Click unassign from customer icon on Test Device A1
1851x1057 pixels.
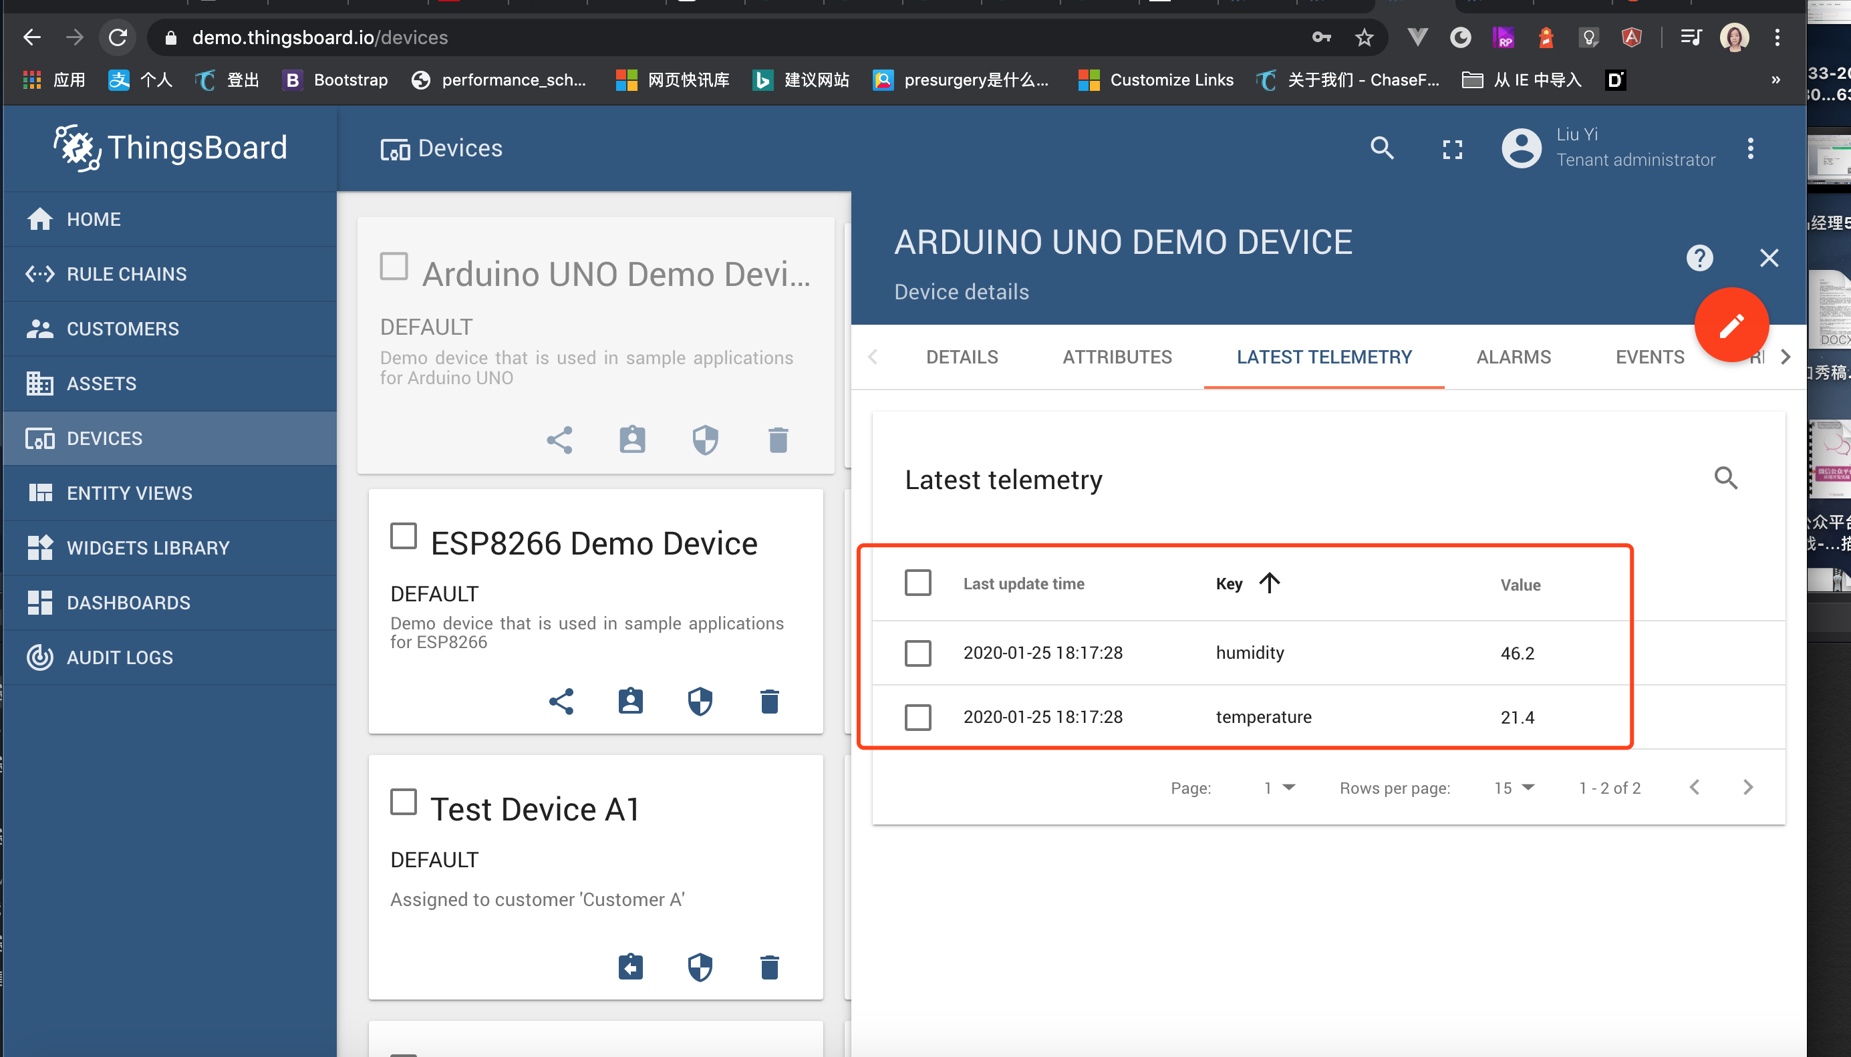pos(630,967)
